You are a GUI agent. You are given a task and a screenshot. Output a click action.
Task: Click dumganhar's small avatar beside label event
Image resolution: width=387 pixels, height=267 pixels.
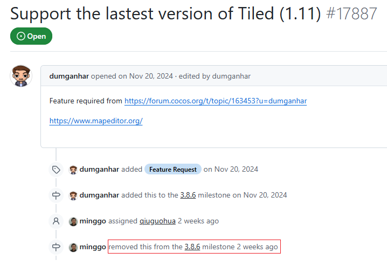coord(73,170)
